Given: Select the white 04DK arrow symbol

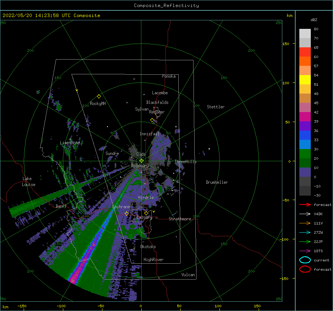Looking at the screenshot, I should coord(305,214).
